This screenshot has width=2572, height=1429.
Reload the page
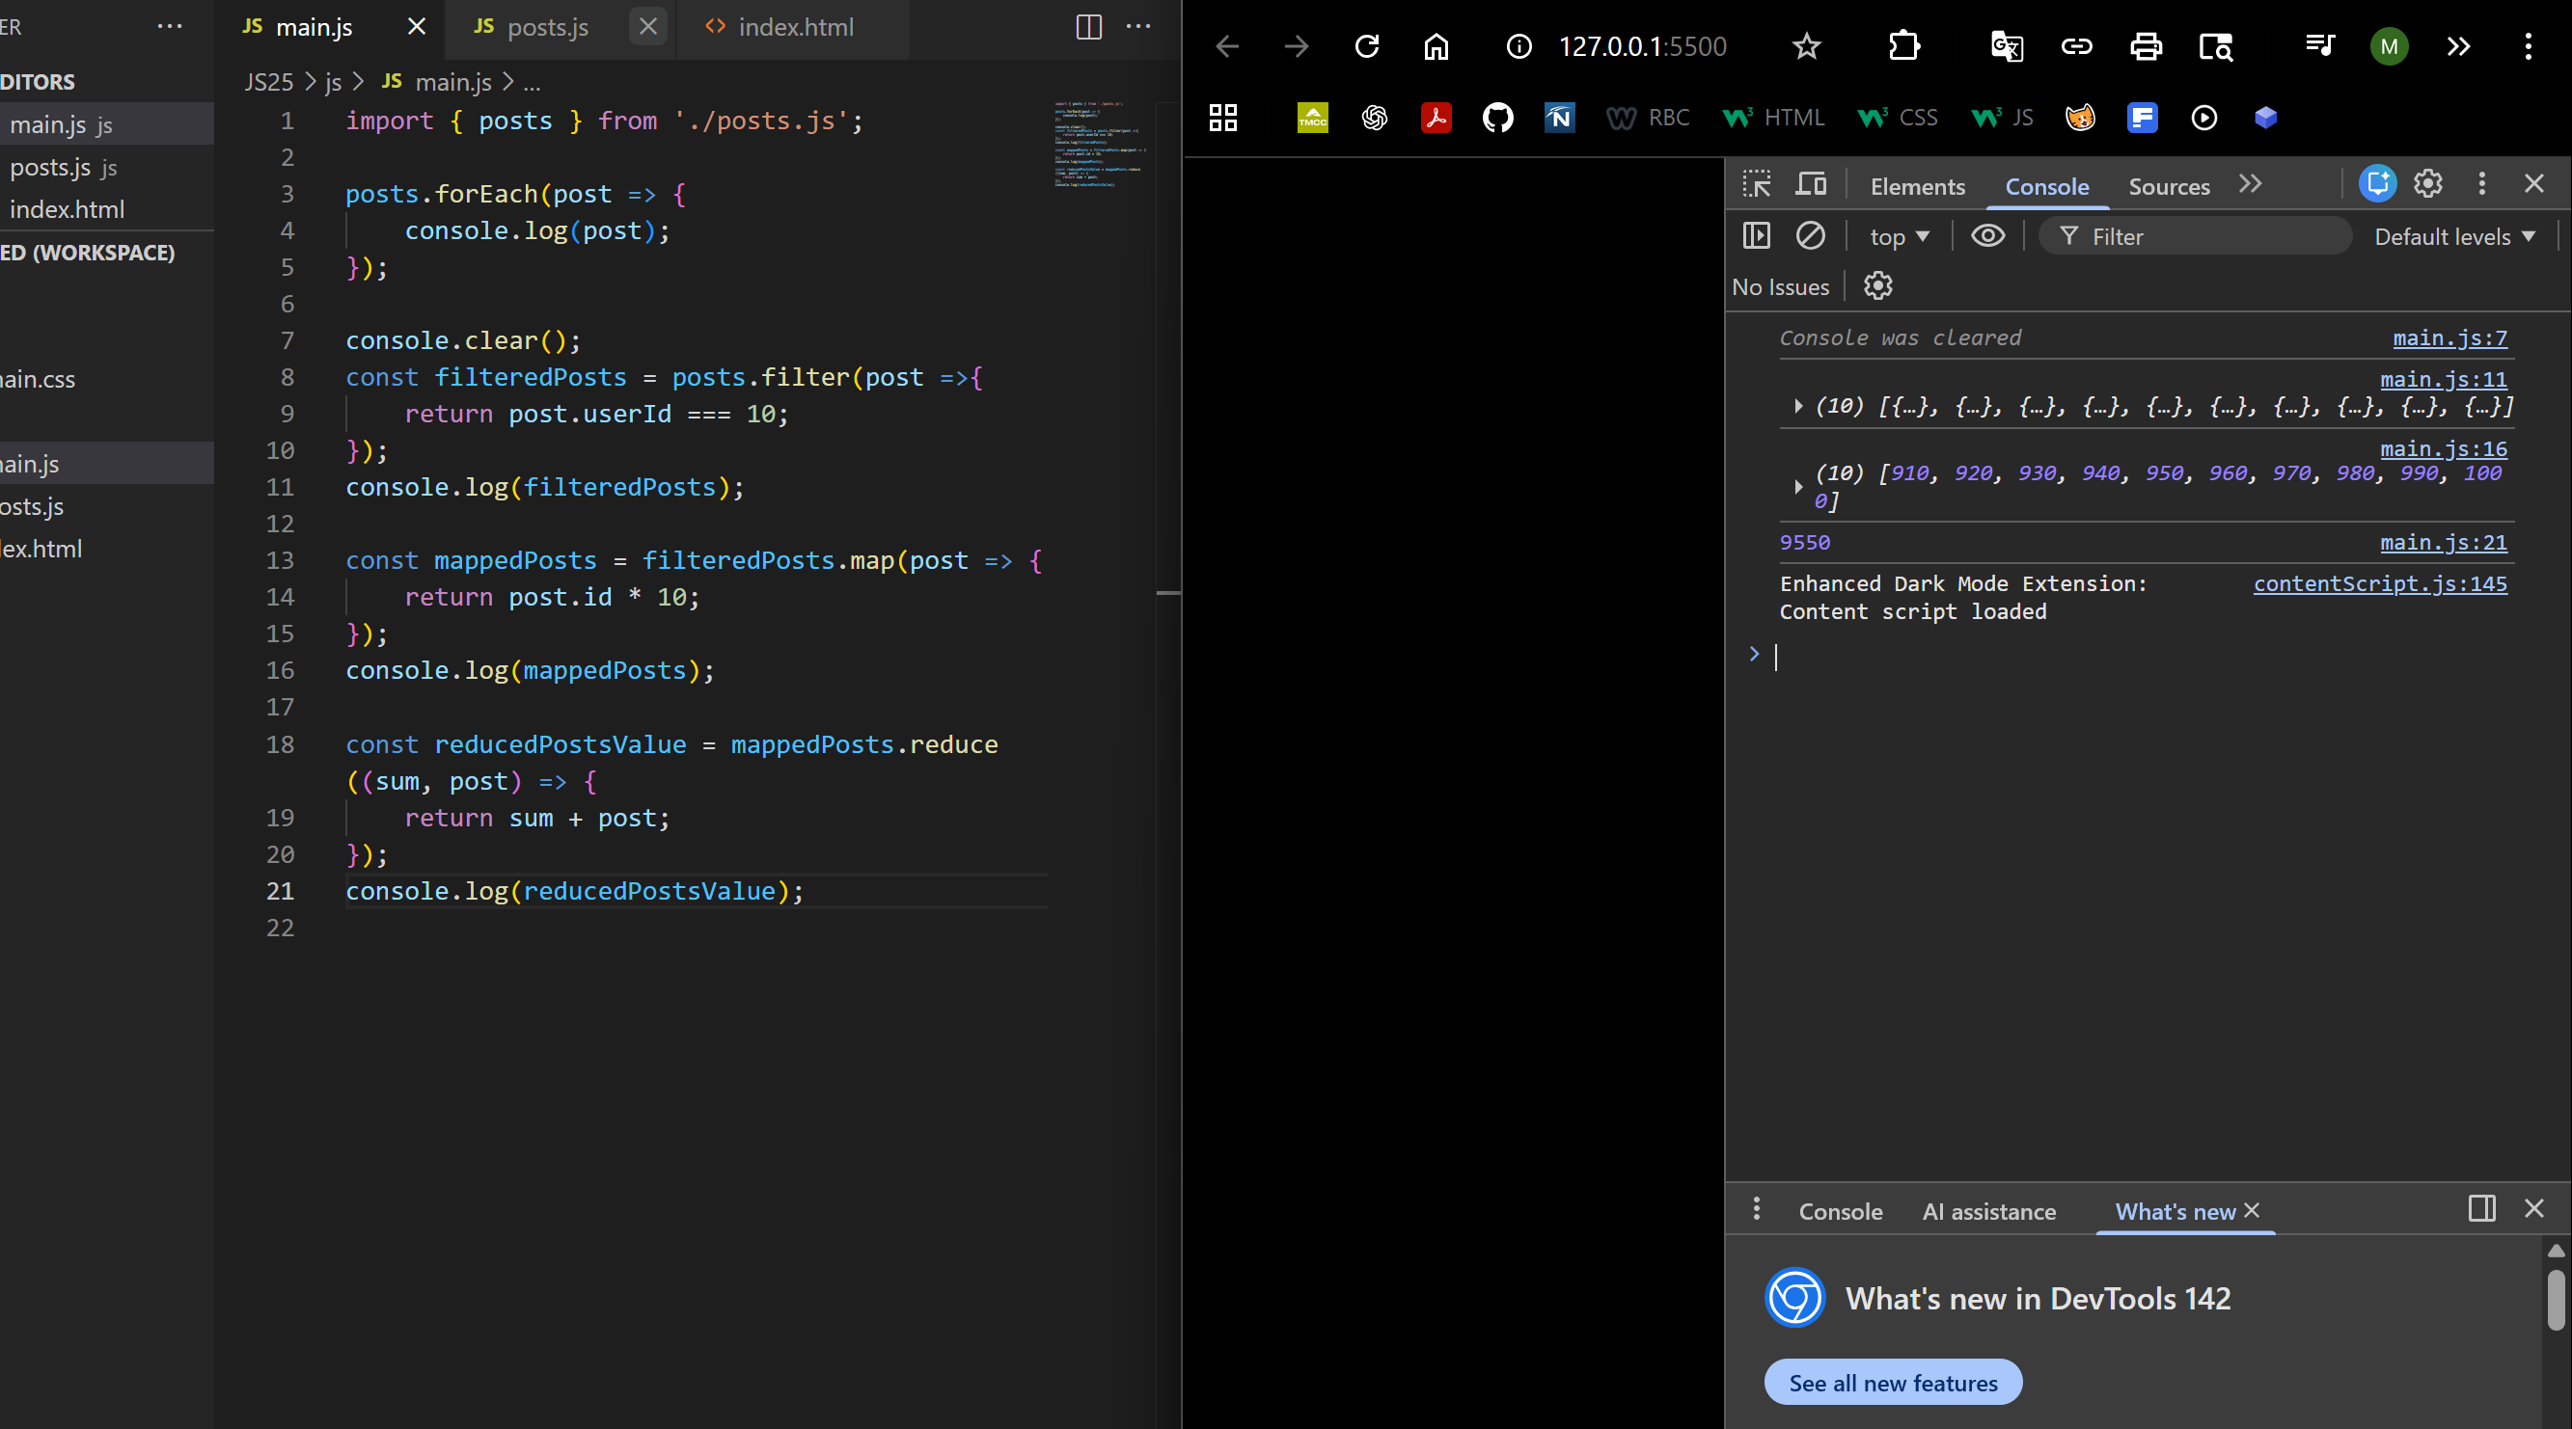[x=1367, y=46]
